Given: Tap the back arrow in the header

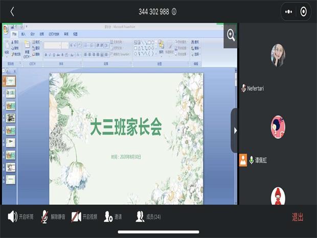Looking at the screenshot, I should (12, 11).
